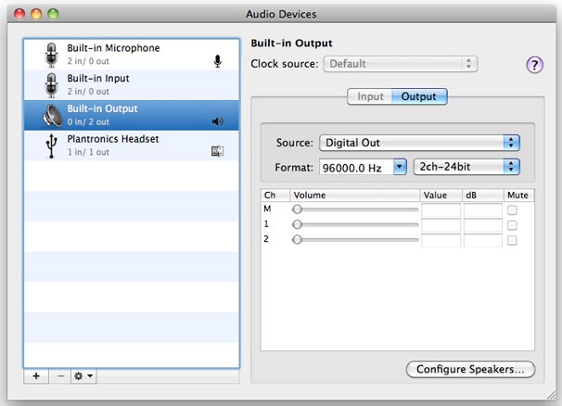Click the channel 2 Value field
Screen dimensions: 562x406
(441, 240)
